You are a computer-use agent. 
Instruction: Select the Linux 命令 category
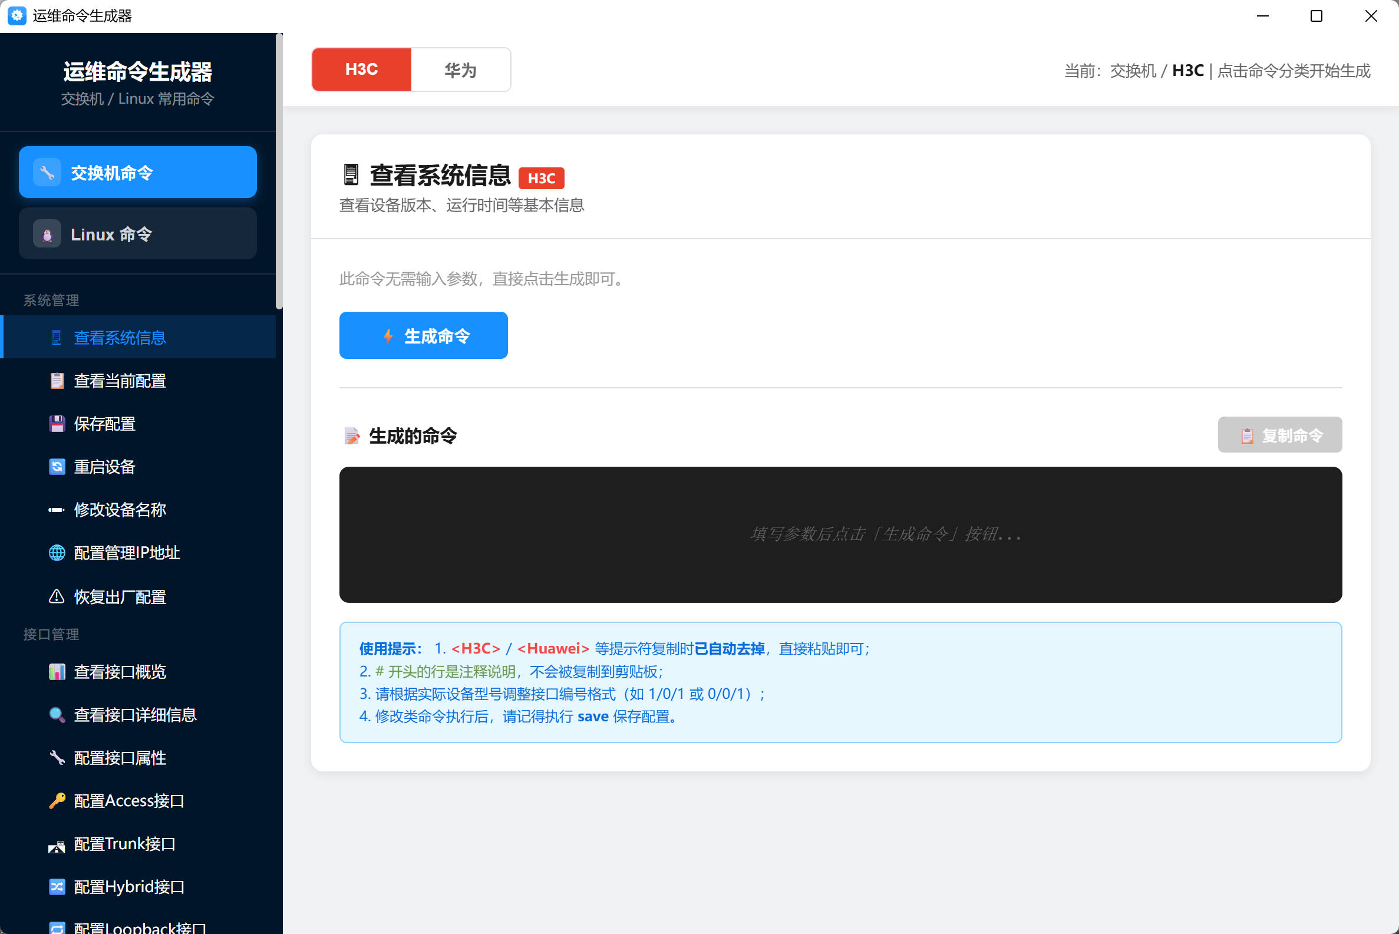[137, 233]
